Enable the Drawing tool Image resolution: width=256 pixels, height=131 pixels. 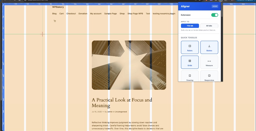(x=190, y=76)
